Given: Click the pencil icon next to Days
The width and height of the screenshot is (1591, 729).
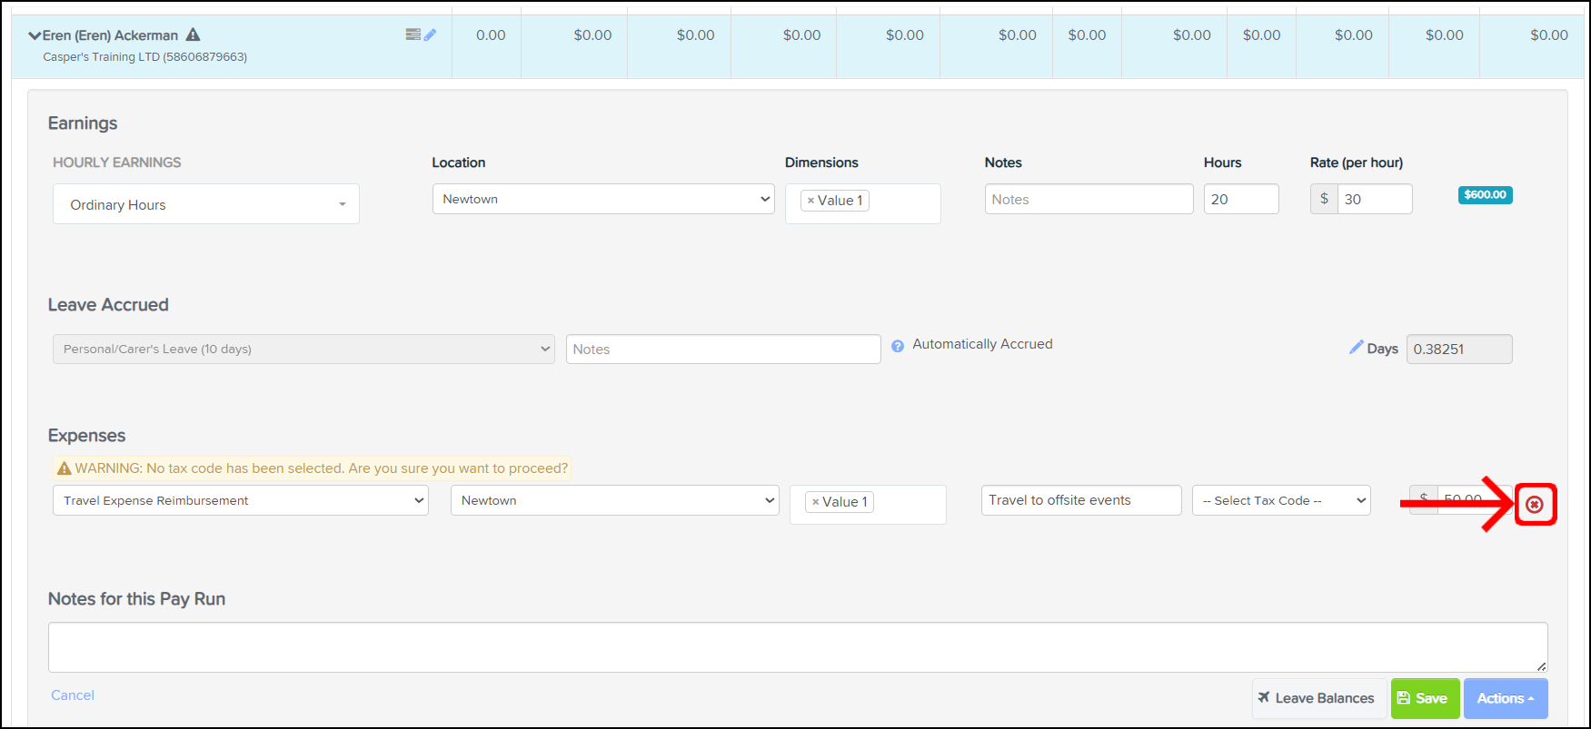Looking at the screenshot, I should tap(1356, 348).
